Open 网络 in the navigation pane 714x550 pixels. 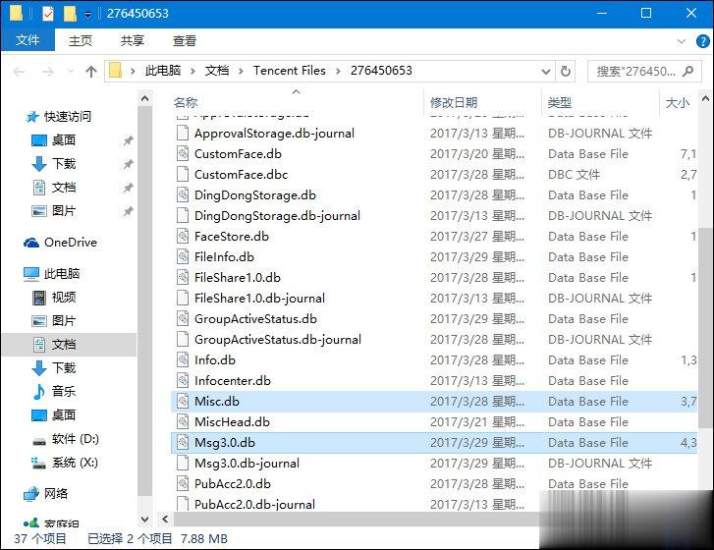pos(45,494)
